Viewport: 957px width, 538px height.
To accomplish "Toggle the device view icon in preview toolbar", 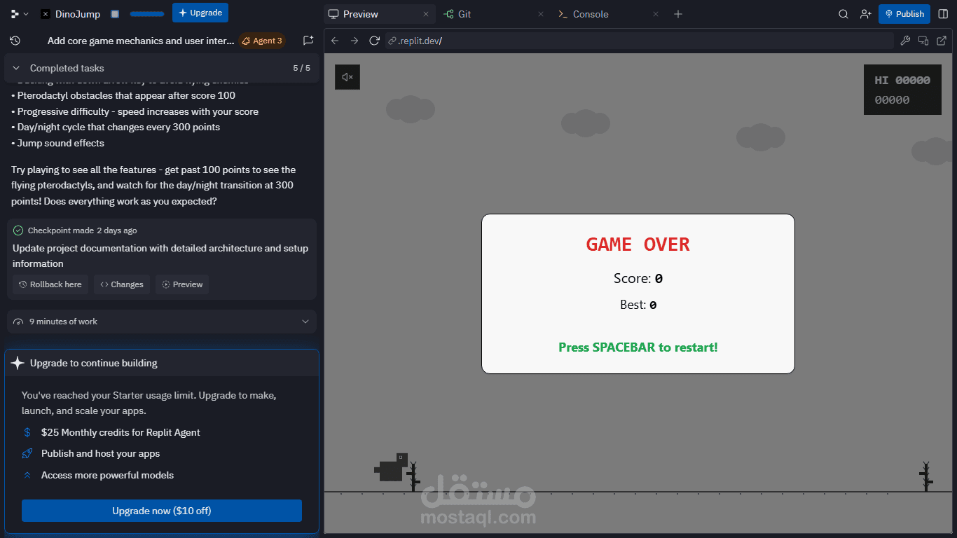I will pos(923,41).
